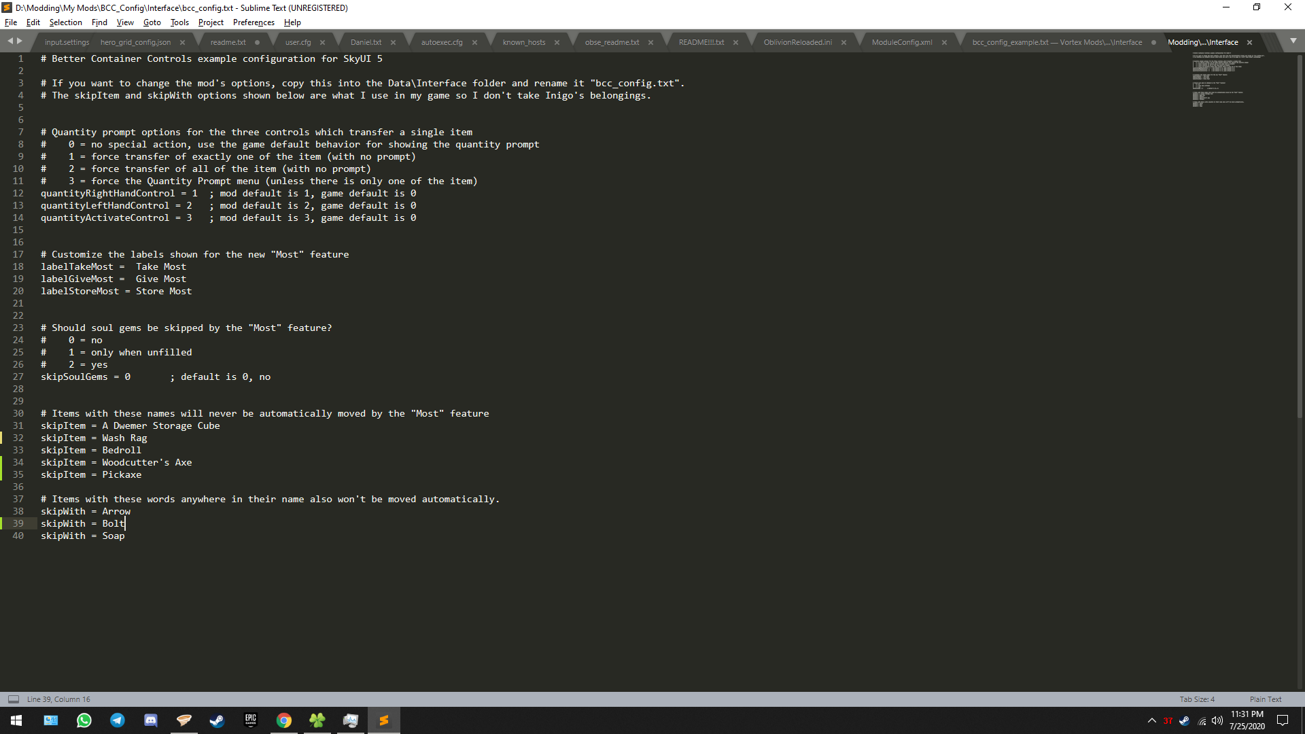This screenshot has width=1305, height=734.
Task: Click the tab scroll right arrow
Action: click(20, 41)
